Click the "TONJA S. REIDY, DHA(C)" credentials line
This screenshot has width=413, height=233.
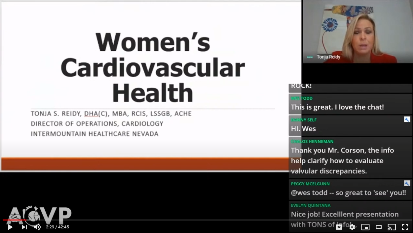pos(111,114)
